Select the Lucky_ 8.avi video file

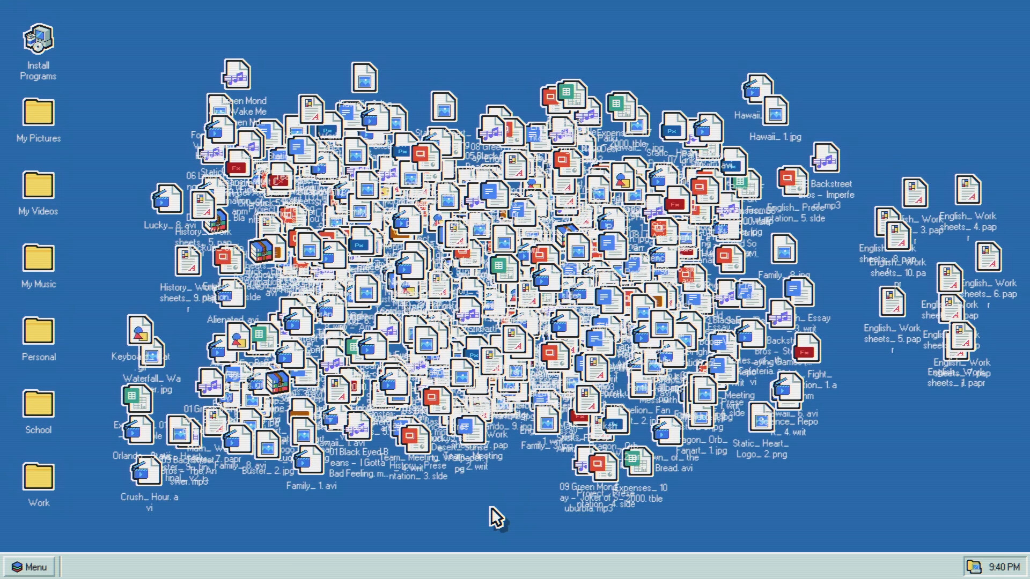(x=167, y=199)
